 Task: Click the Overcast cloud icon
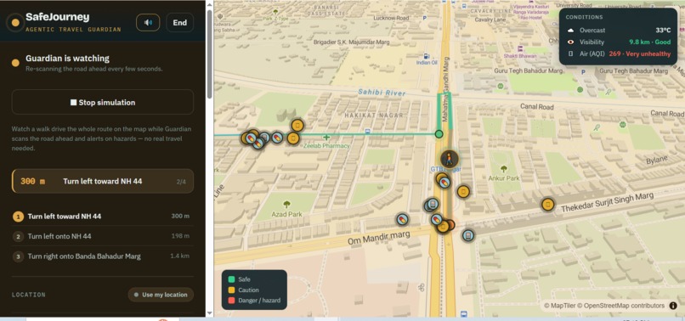[x=570, y=31]
